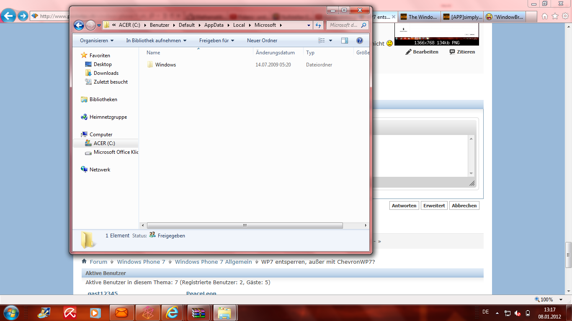Toggle the Explorer preview pane

click(345, 41)
